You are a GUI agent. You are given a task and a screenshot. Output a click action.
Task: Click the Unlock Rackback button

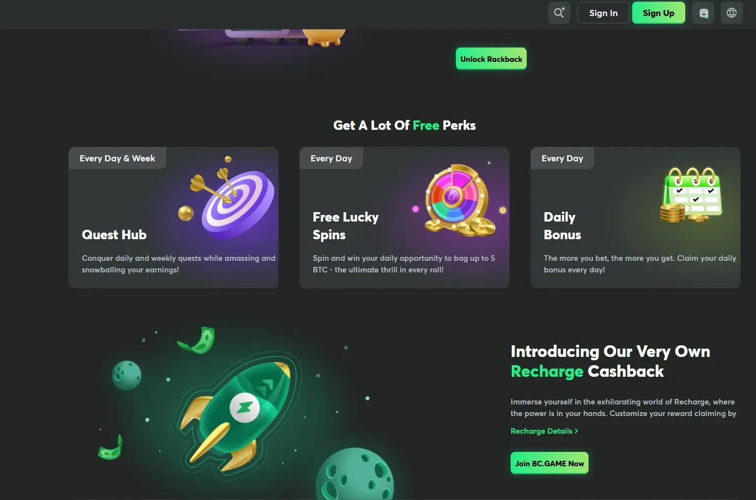pyautogui.click(x=491, y=59)
